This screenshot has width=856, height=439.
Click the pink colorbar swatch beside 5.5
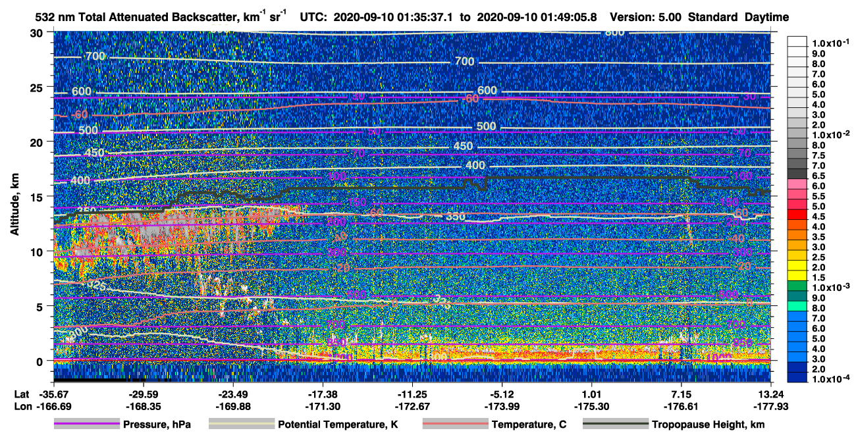click(x=798, y=195)
